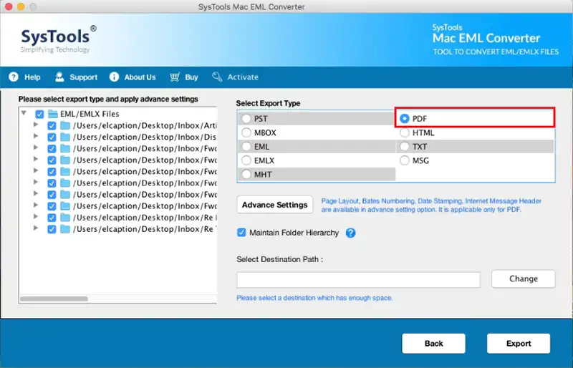Select the /Users/elcaption/Desktop/Inbox/Arti path text
573x368 pixels.
145,126
